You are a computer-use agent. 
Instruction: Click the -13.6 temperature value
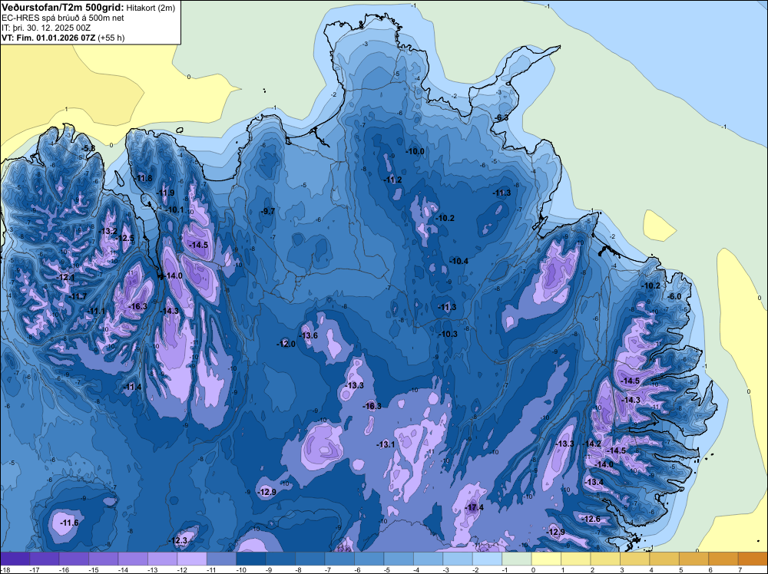click(x=309, y=335)
